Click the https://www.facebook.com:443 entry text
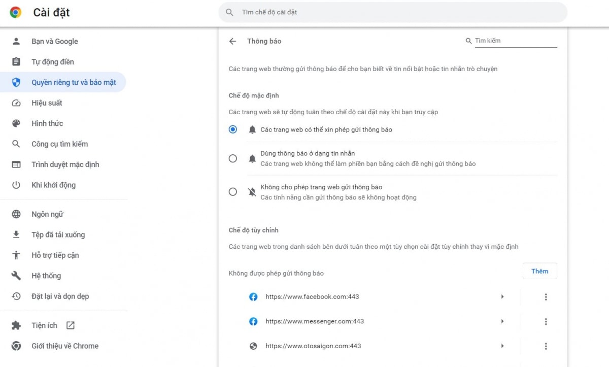 (x=312, y=297)
